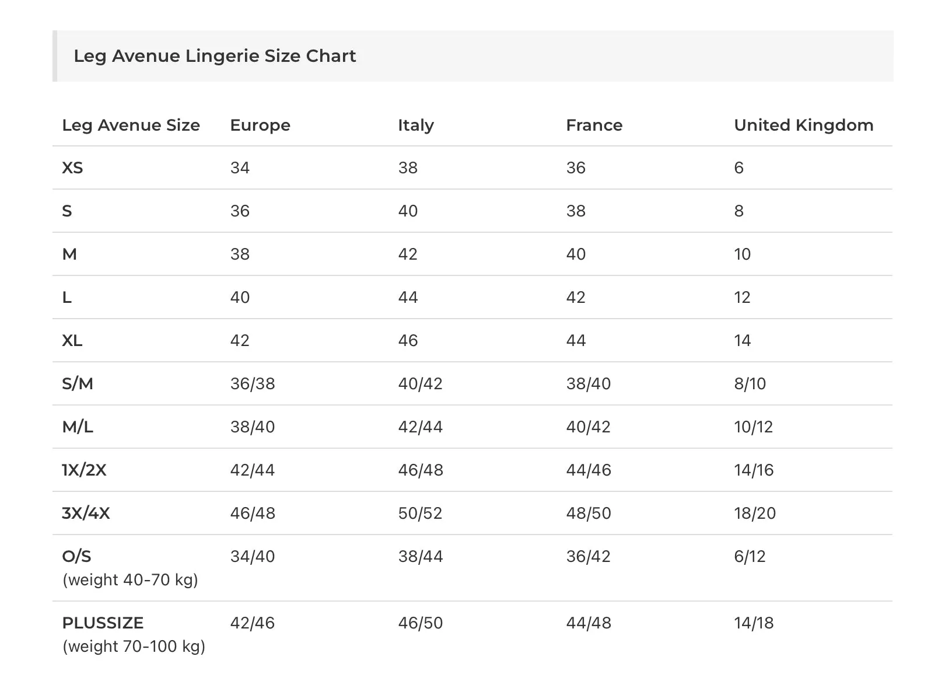
Task: Select Italy value 42/44 in M/L row
Action: pyautogui.click(x=421, y=427)
